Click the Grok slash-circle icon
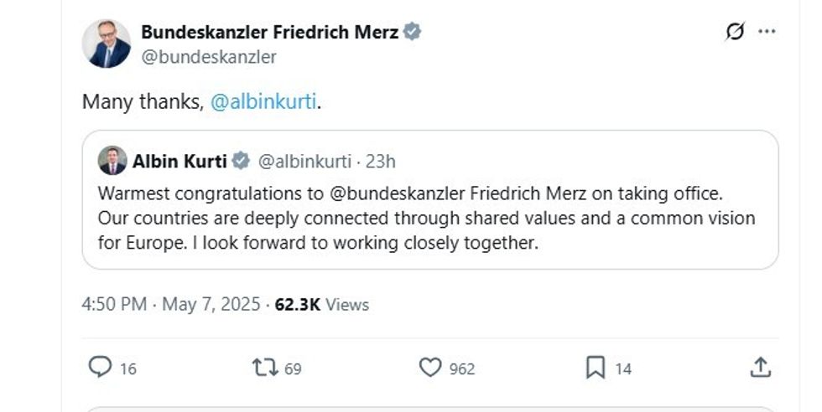This screenshot has height=412, width=822. pyautogui.click(x=735, y=32)
